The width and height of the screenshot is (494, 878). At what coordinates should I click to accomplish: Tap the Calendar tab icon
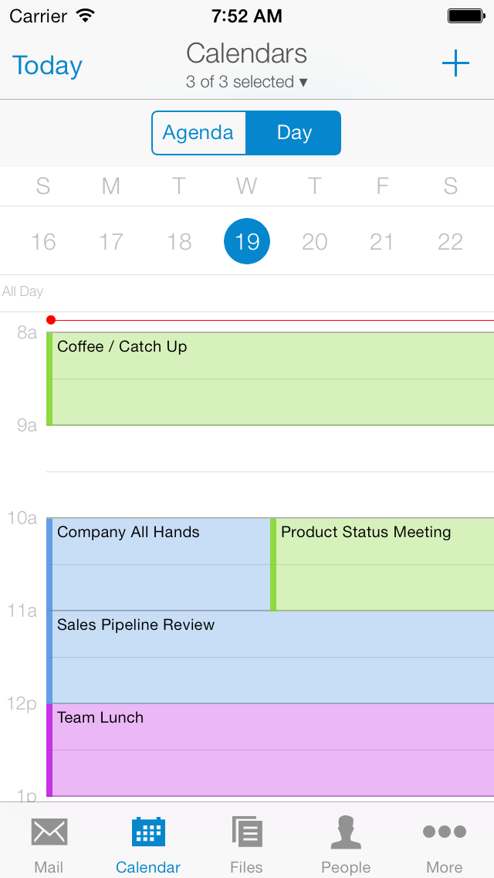click(x=148, y=832)
